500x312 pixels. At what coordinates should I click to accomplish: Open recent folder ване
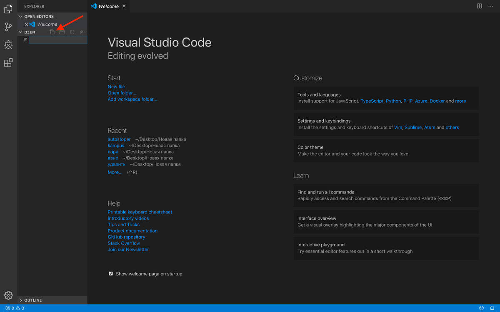(x=113, y=158)
